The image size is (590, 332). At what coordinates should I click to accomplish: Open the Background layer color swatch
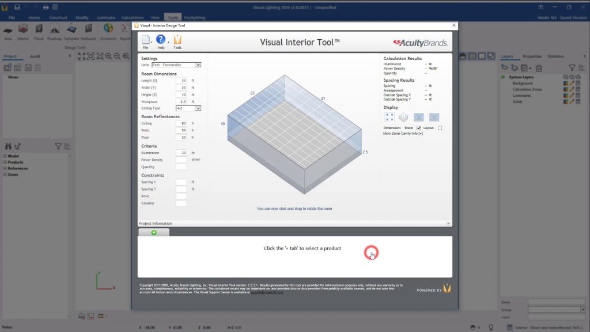(x=566, y=83)
